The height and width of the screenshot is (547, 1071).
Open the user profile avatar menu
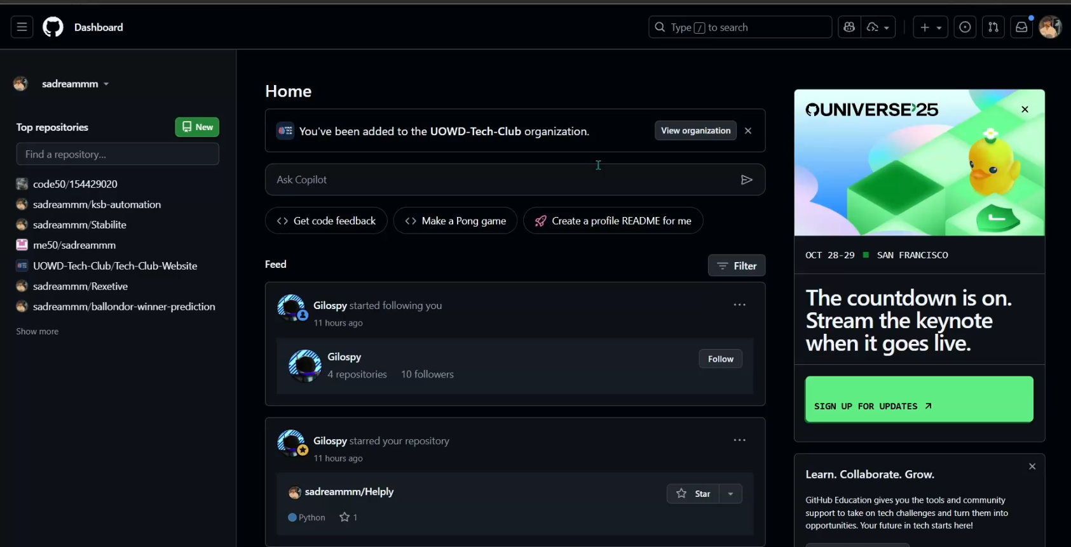(1050, 27)
